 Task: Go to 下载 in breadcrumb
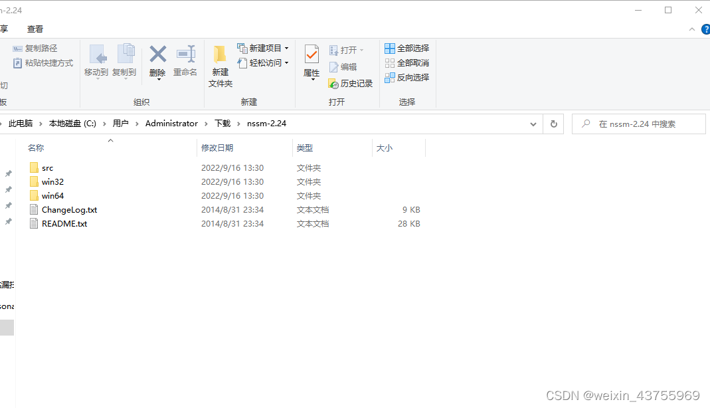point(222,124)
